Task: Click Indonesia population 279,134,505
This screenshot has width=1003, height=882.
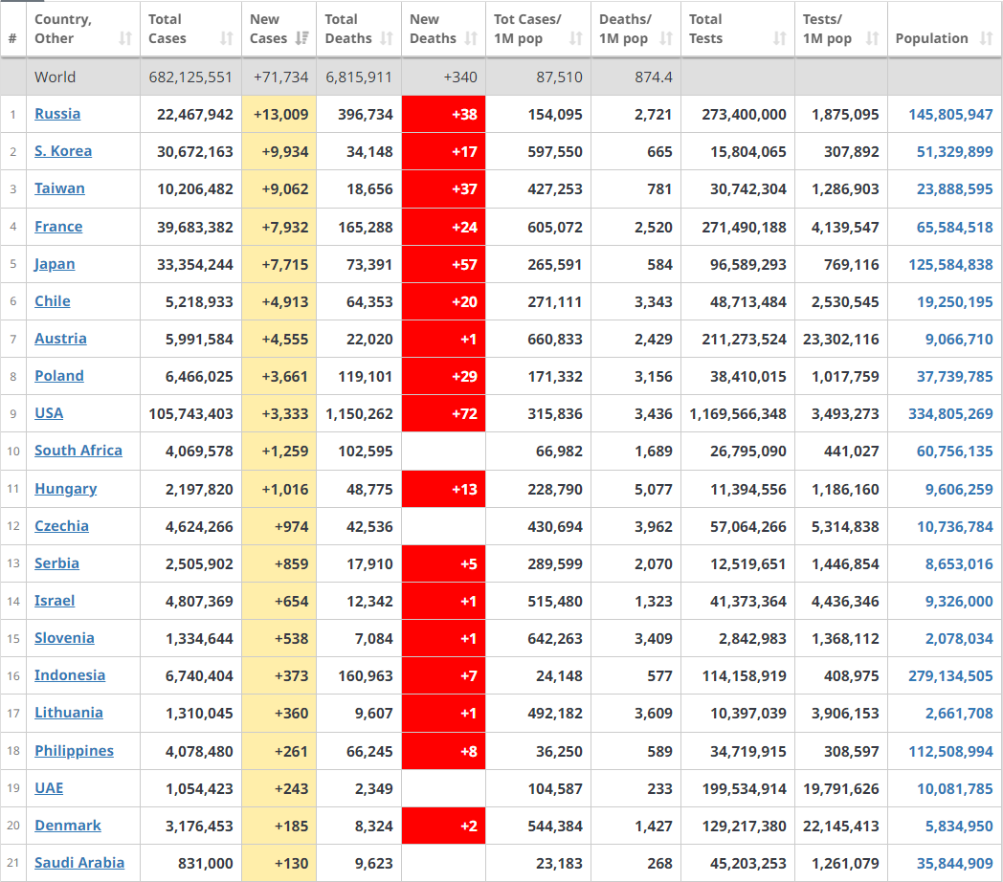Action: [950, 676]
